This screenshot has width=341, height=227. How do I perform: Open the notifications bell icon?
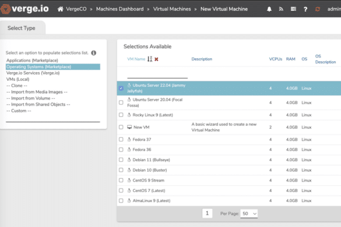(269, 9)
